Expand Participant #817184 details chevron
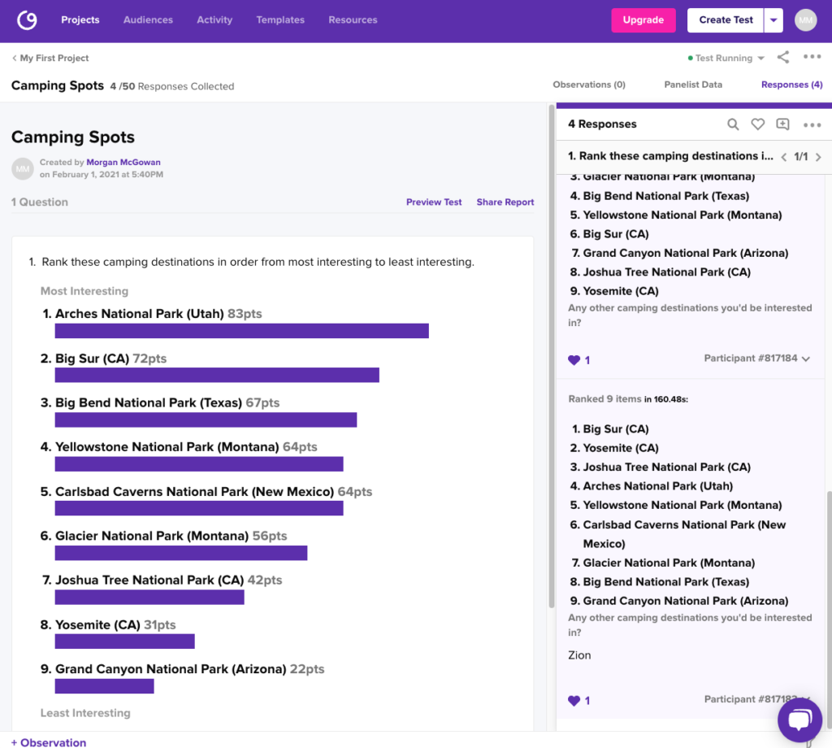 [806, 359]
